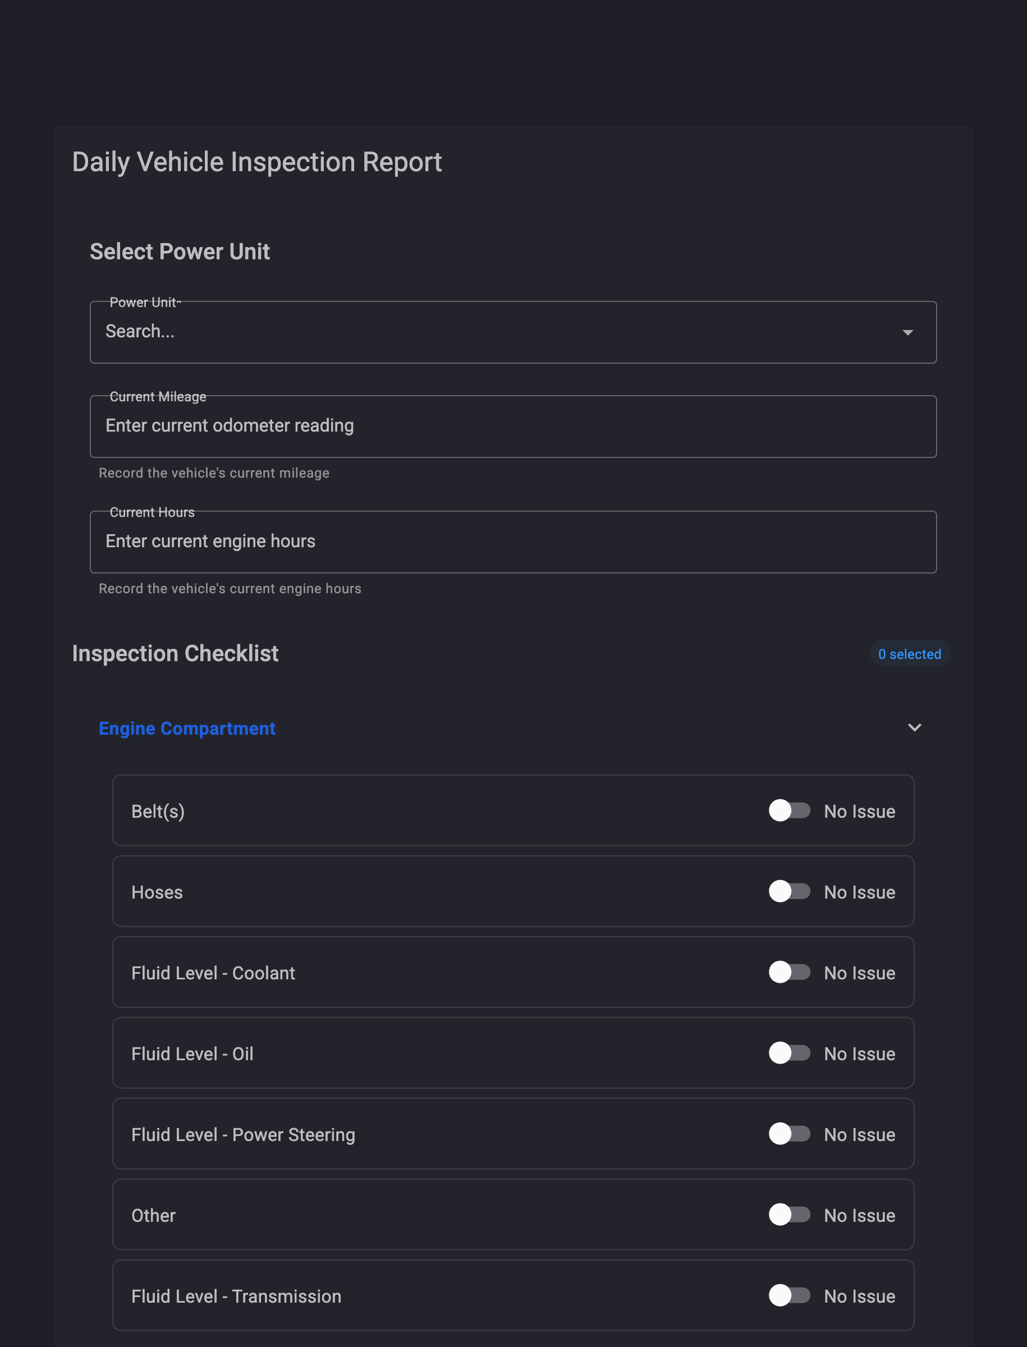Click the Current Mileage input field

512,426
